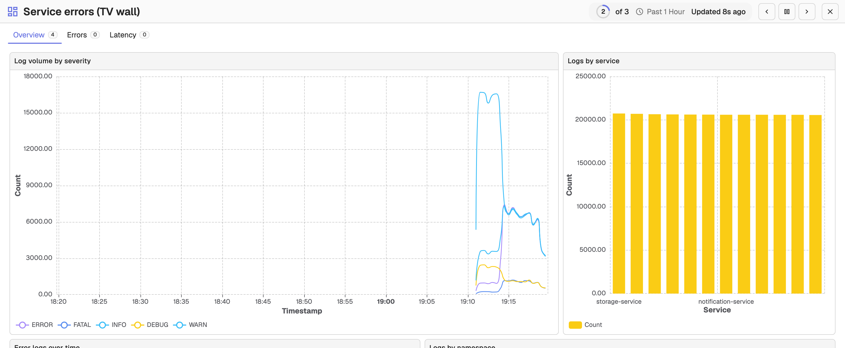
Task: Click the notification-service axis label
Action: point(726,302)
